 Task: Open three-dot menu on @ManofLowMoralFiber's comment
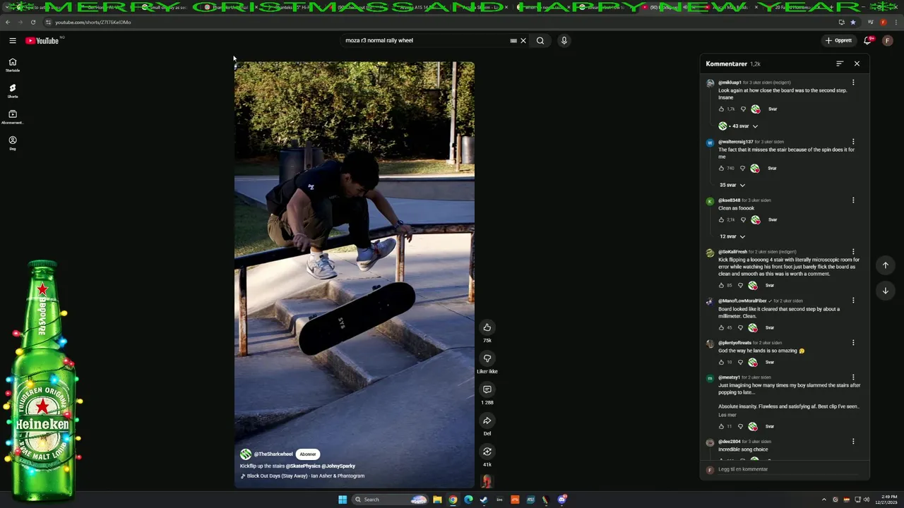853,301
